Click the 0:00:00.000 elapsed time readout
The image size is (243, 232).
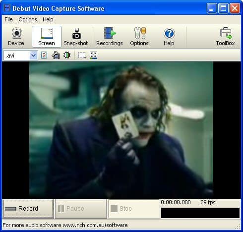(x=176, y=202)
